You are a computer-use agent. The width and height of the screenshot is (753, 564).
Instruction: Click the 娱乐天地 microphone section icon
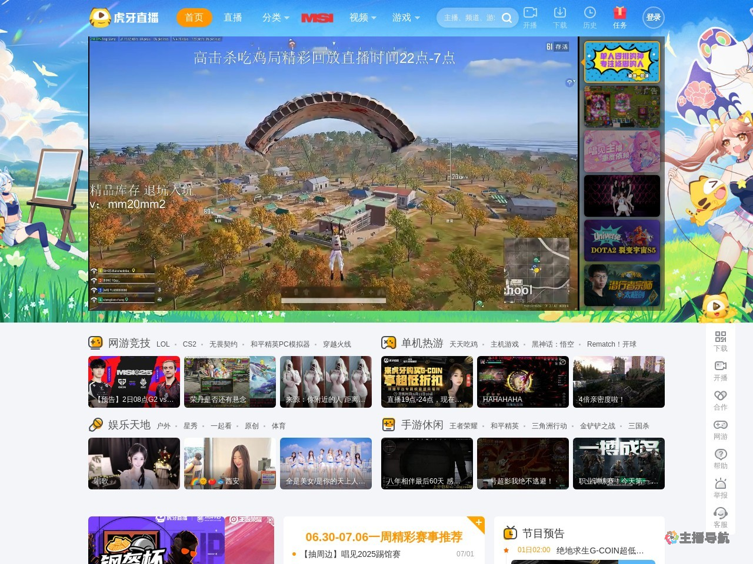tap(95, 424)
